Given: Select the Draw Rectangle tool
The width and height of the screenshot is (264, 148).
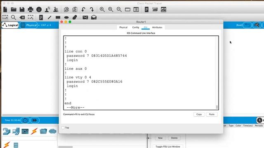Looking at the screenshot, I should pyautogui.click(x=58, y=17).
